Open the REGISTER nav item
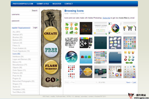The width and height of the screenshot is (149, 99). 57,4
